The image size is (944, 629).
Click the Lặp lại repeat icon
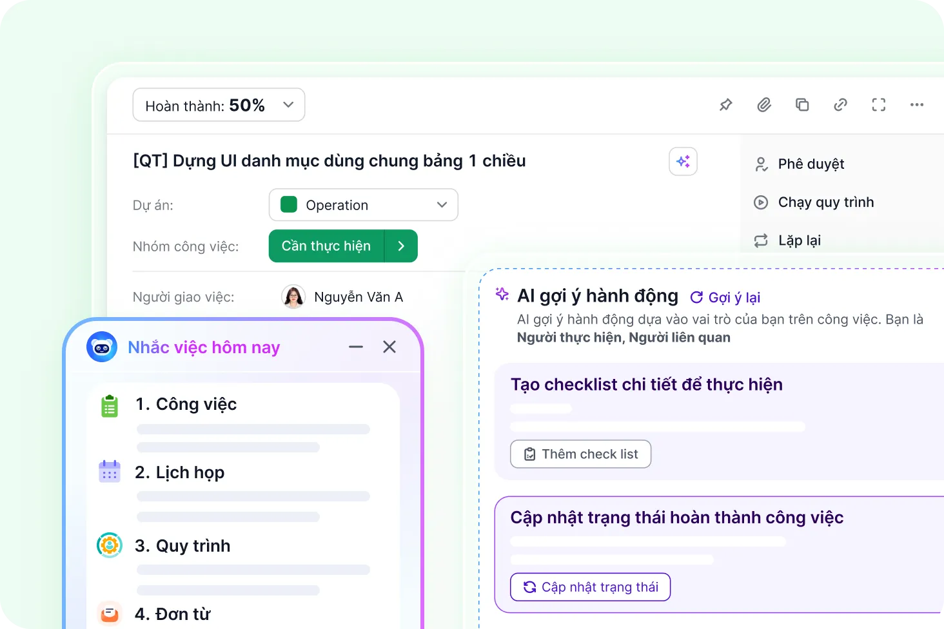[x=761, y=240]
